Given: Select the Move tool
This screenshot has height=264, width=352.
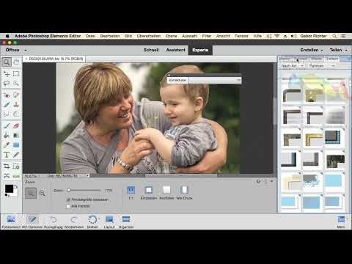Looking at the screenshot, I should pos(7,73).
